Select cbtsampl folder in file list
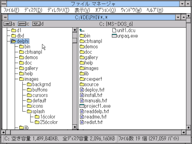Screen dimensions: 192x144 [x=91, y=41]
